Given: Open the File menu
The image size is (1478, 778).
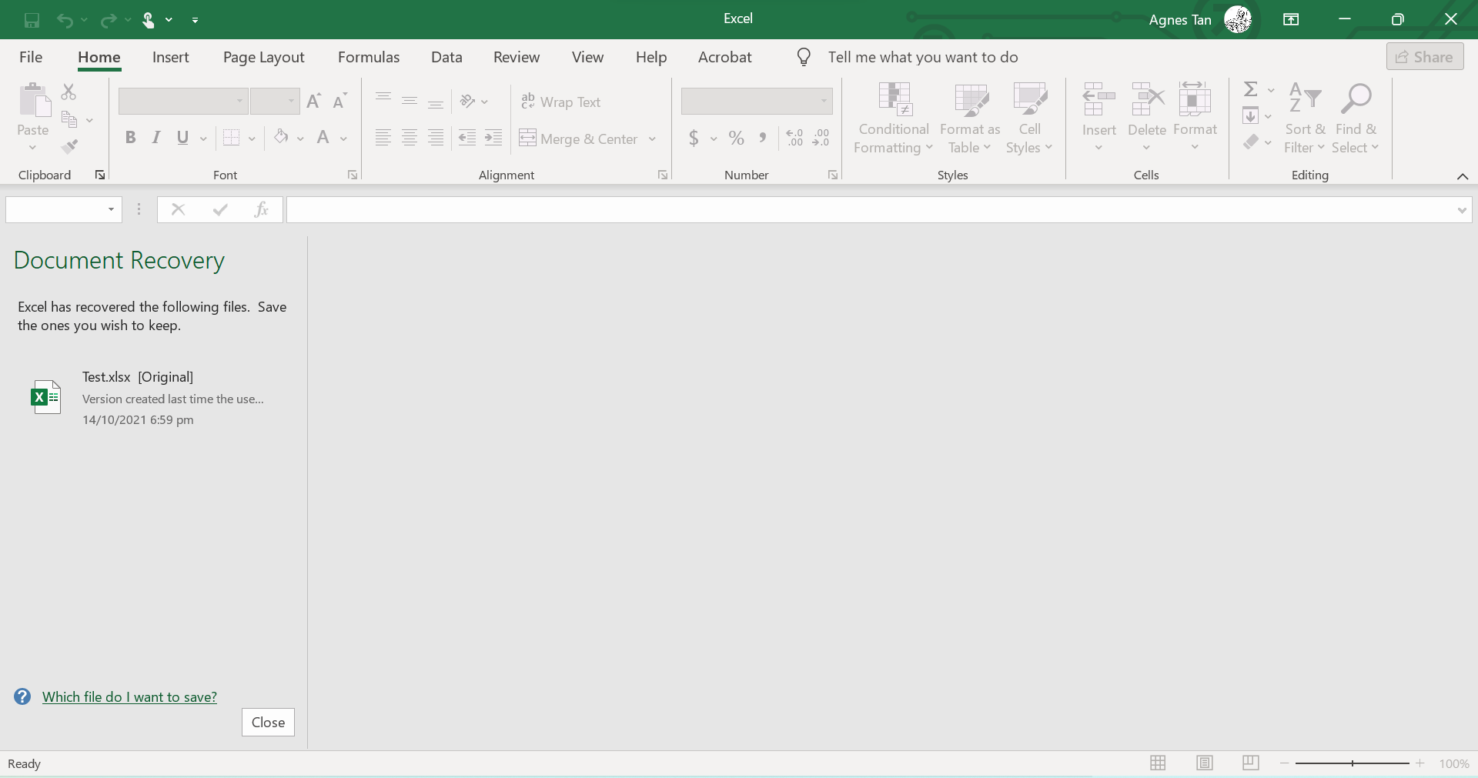Looking at the screenshot, I should pos(31,57).
